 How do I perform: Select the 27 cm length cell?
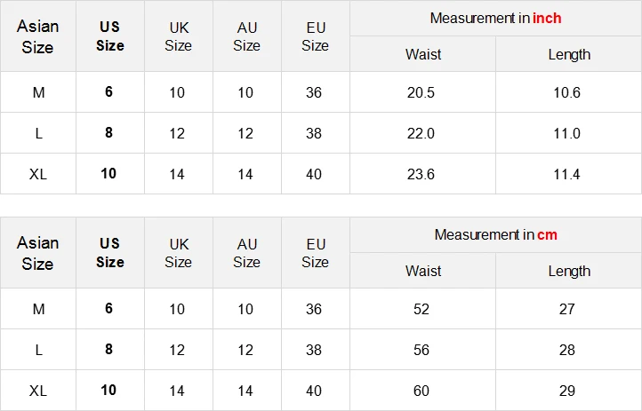pos(567,309)
